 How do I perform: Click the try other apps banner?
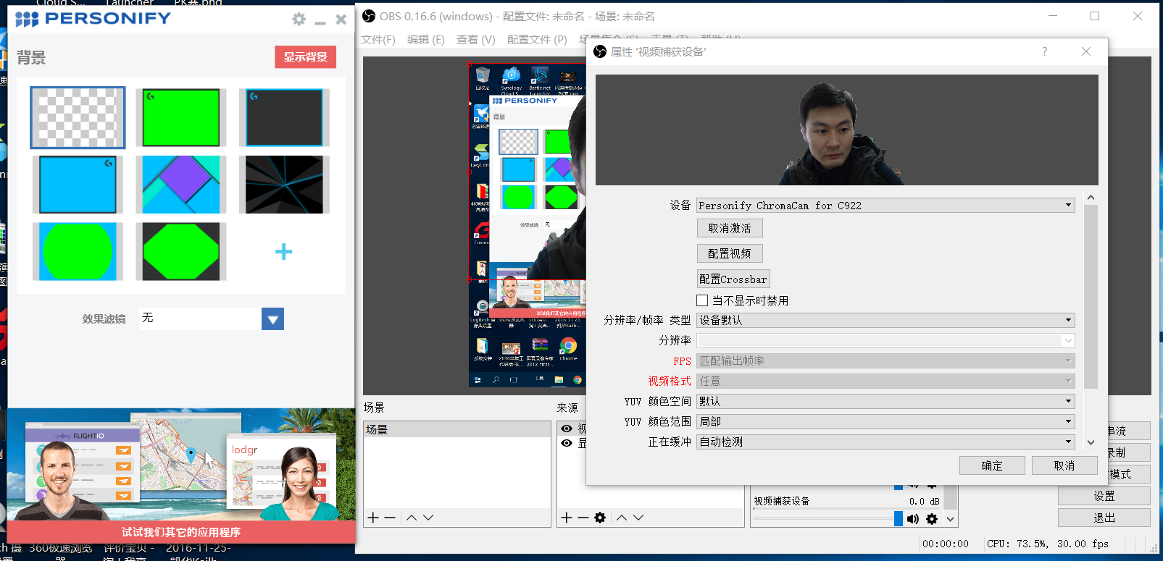click(x=181, y=532)
